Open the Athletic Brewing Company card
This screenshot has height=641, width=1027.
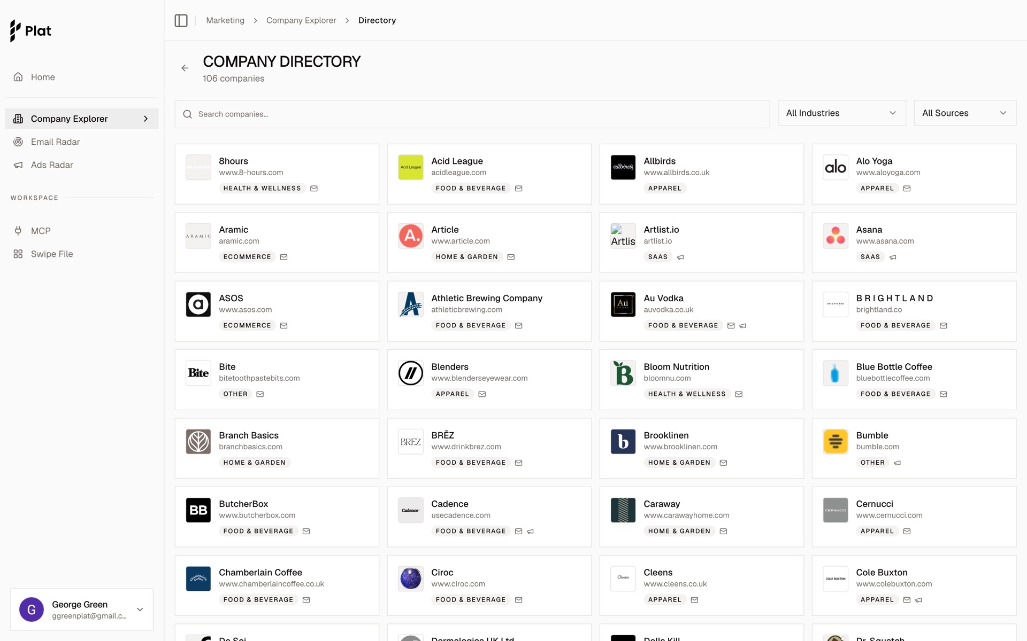point(489,311)
